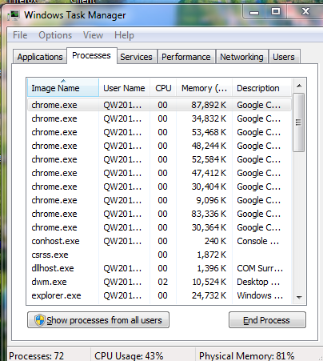
Task: Click Processes: 72 in status bar
Action: pos(37,356)
